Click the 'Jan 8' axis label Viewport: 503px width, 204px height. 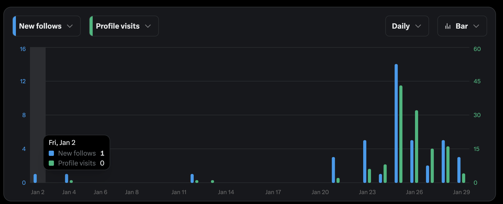[132, 192]
